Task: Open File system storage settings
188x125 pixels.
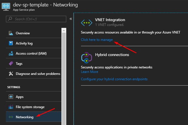Action: (30, 107)
